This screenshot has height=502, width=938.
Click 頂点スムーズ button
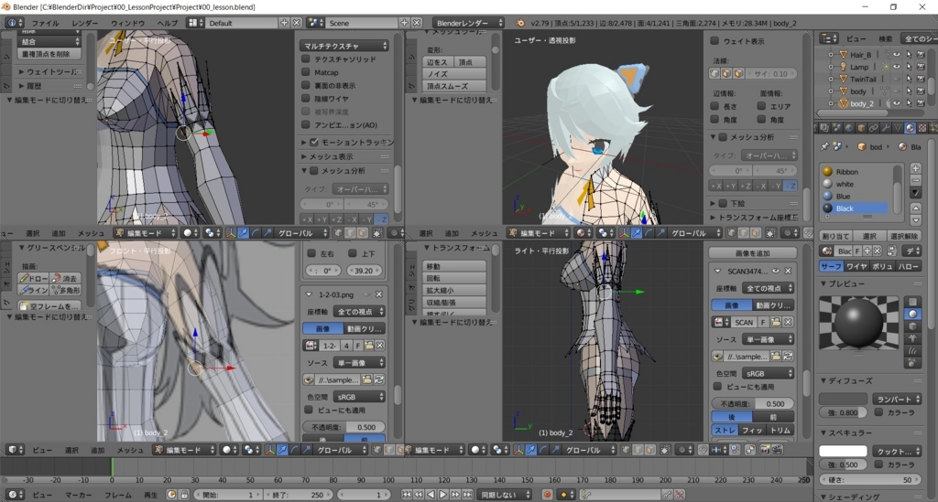pyautogui.click(x=454, y=86)
